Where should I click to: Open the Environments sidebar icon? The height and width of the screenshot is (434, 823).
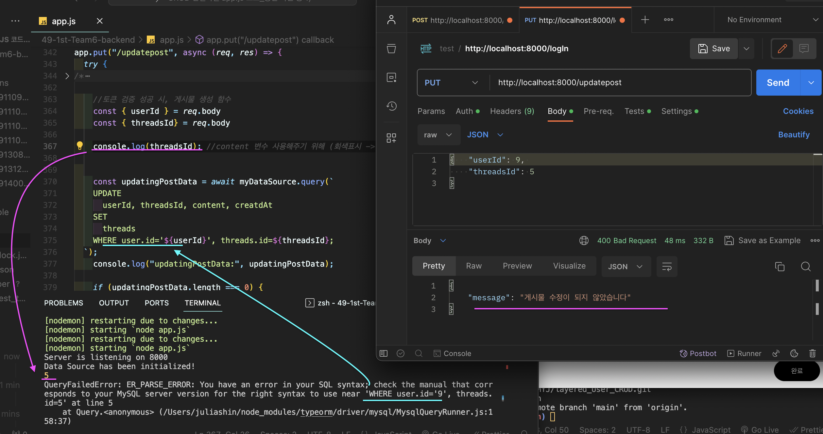click(x=391, y=77)
